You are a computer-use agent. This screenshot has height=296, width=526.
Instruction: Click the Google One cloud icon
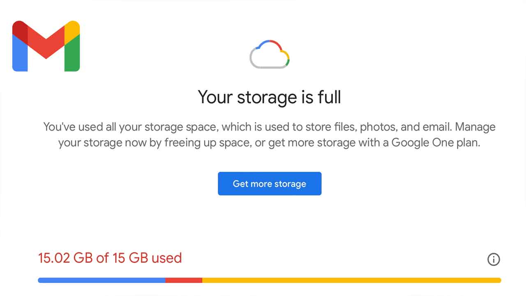(x=270, y=54)
